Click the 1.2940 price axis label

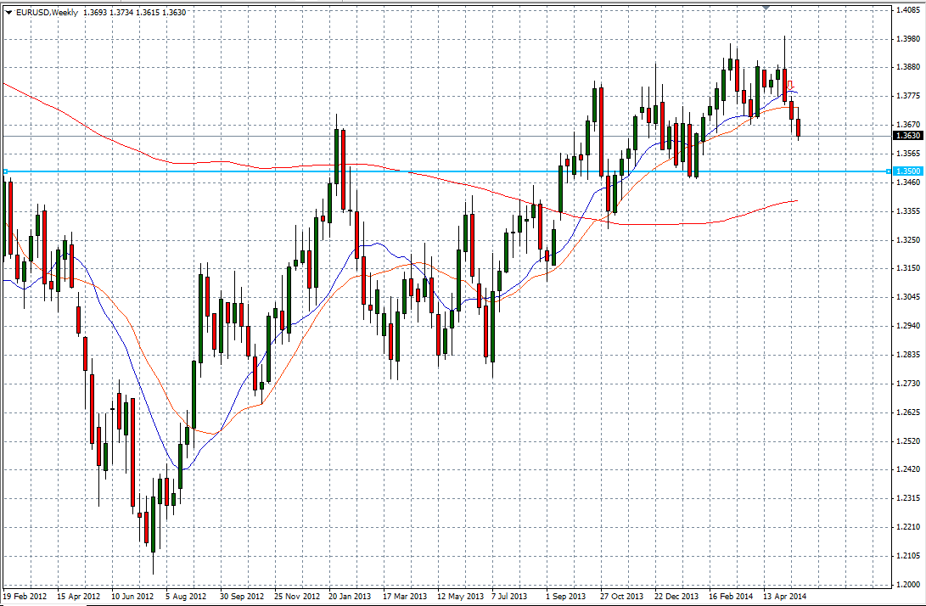(x=908, y=325)
